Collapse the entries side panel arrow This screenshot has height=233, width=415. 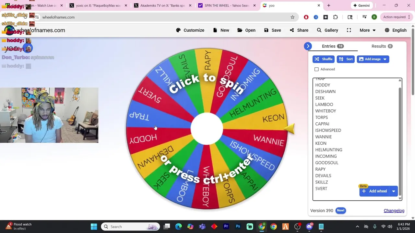(308, 46)
